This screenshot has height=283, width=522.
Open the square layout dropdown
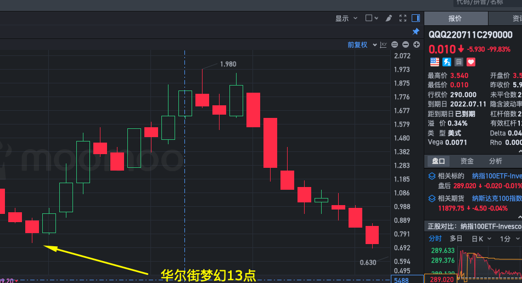tap(372, 18)
